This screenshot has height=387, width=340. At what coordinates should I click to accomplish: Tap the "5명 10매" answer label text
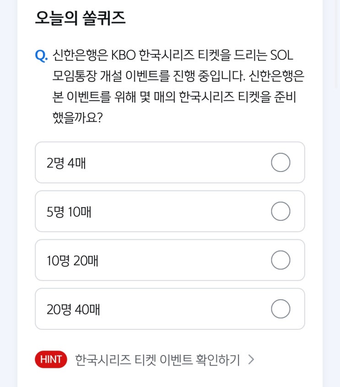pyautogui.click(x=69, y=212)
